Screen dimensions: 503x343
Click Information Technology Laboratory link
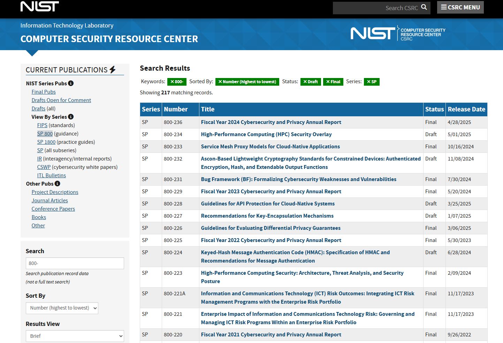click(x=67, y=25)
